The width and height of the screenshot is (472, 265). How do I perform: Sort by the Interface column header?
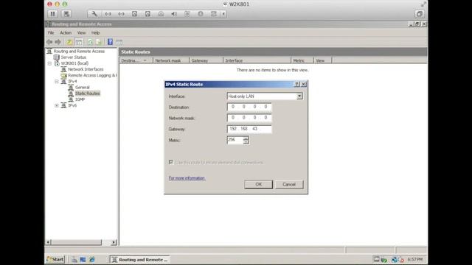257,60
